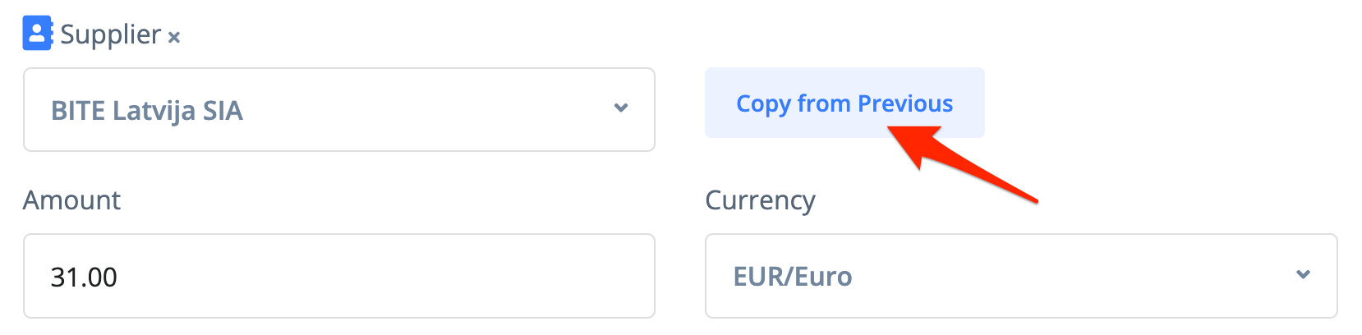The height and width of the screenshot is (335, 1362).
Task: Focus the Amount input field
Action: click(x=338, y=276)
